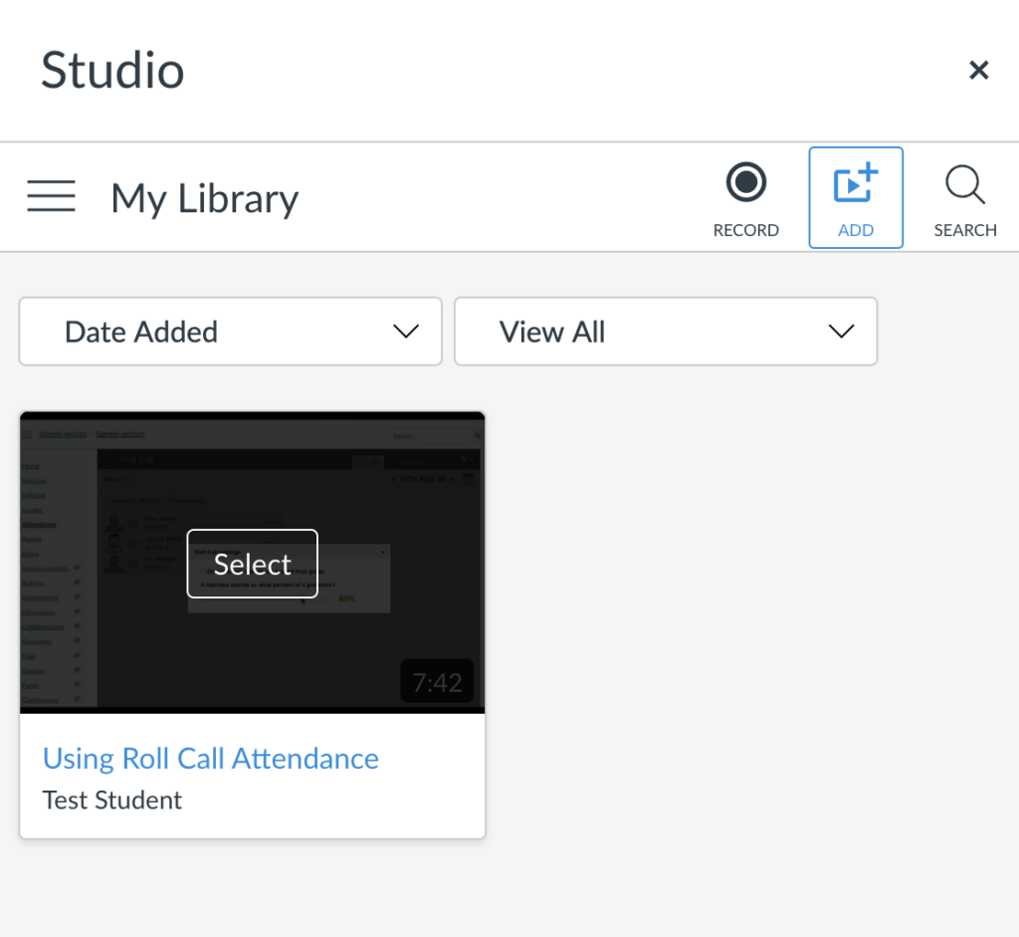Click the My Library heading
The image size is (1019, 937).
click(205, 198)
